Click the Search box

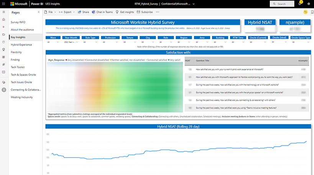(x=282, y=4)
